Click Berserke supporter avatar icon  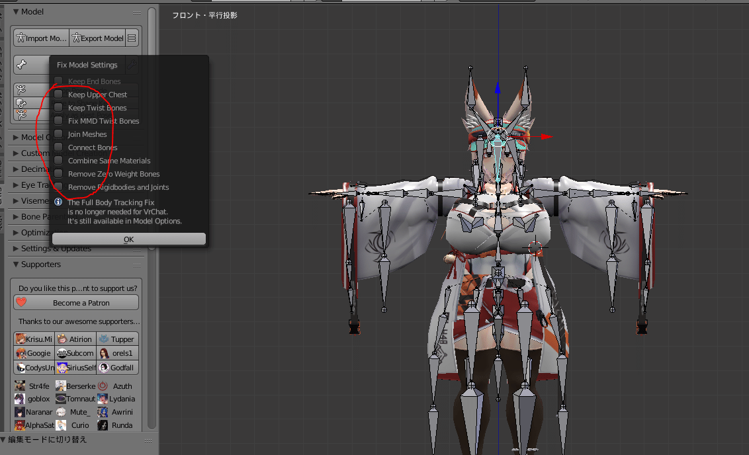(61, 386)
